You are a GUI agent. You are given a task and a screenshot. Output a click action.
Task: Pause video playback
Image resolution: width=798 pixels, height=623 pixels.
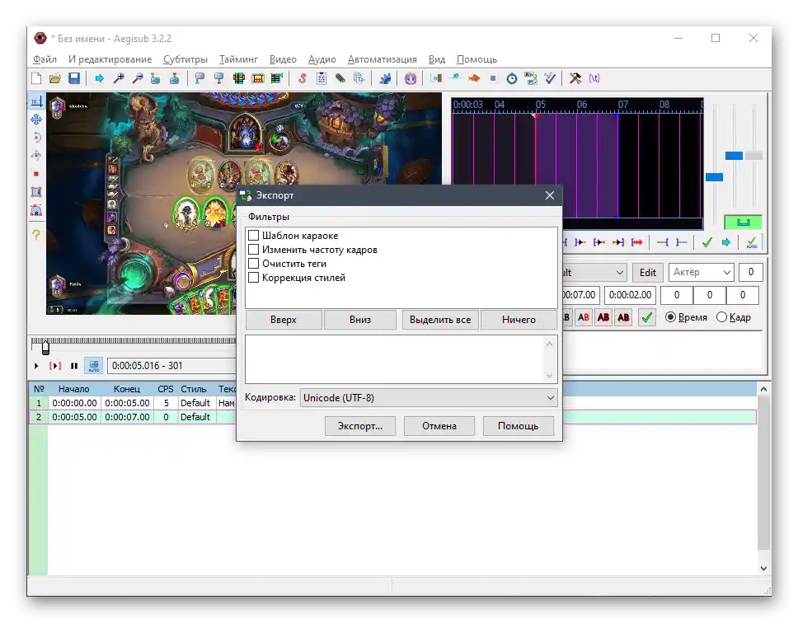point(74,366)
